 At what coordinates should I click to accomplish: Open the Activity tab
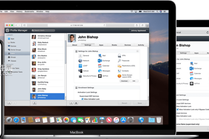point(141,45)
